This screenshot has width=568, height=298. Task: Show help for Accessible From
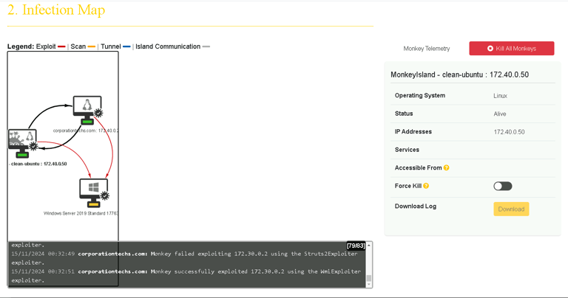pos(446,167)
